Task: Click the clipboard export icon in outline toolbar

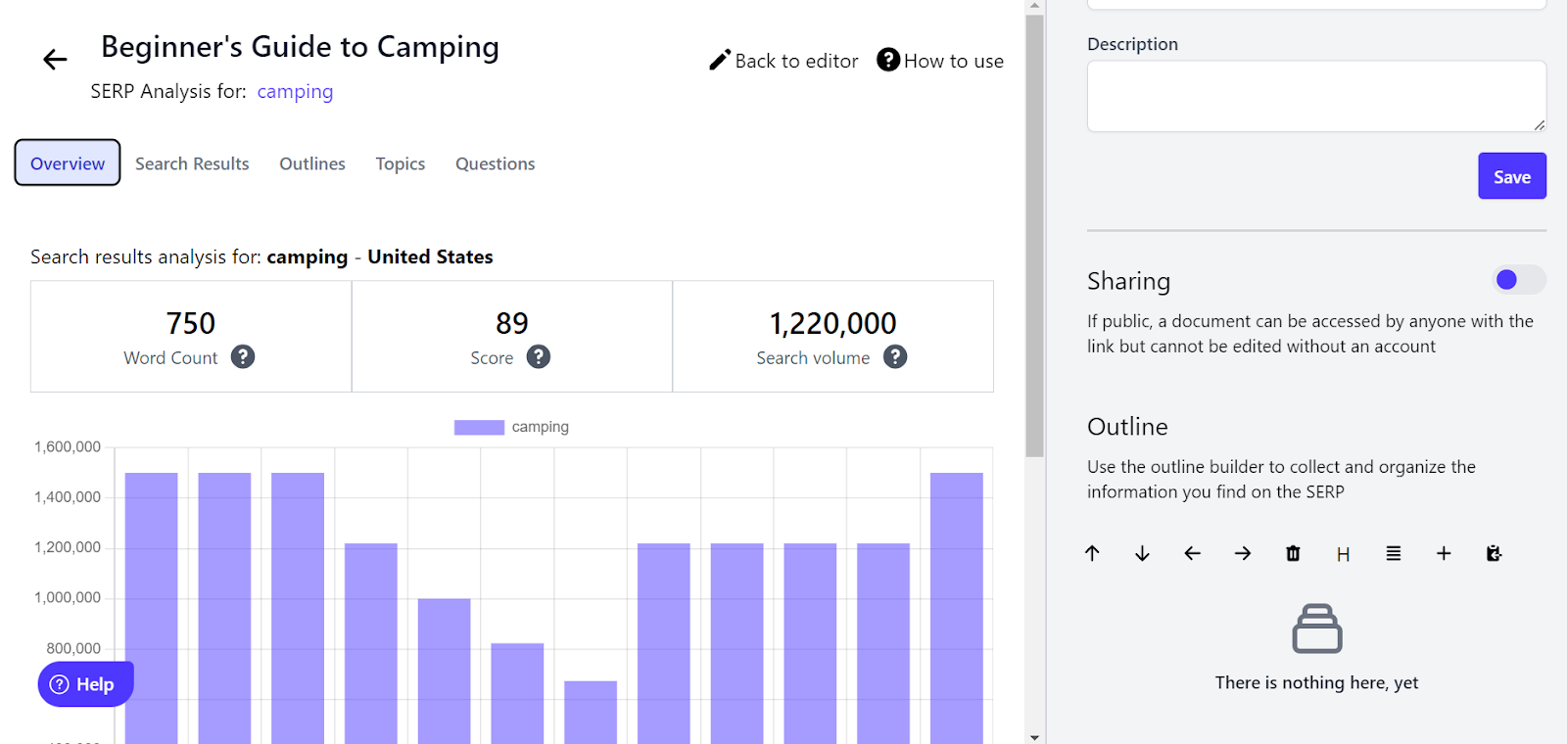Action: [1494, 554]
